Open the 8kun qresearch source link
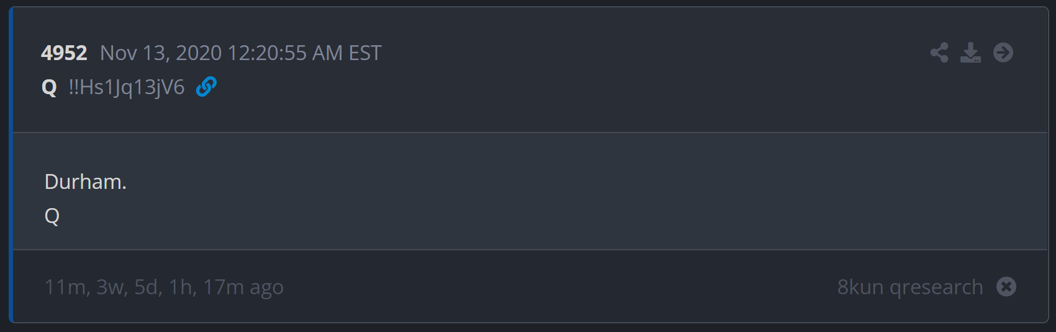 tap(909, 287)
